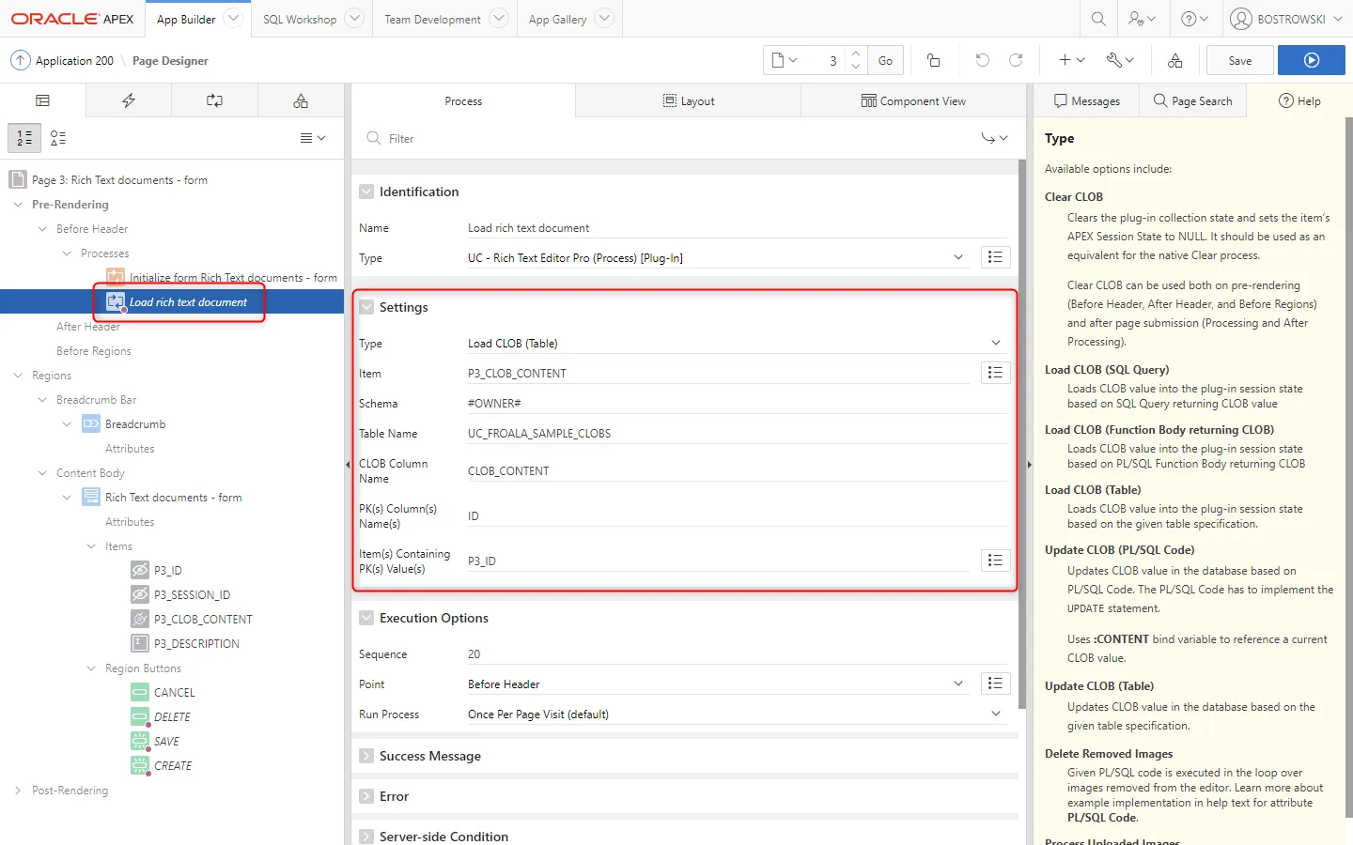Open the Shared Components icon
The width and height of the screenshot is (1353, 845).
pos(1174,60)
